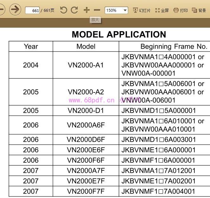Click the previous page arrow button
Viewport: 210px width, 198px height.
click(1, 10)
